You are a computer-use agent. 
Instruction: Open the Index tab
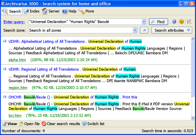coord(32,11)
